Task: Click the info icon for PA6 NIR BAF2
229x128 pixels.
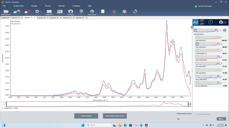Action: point(225,30)
